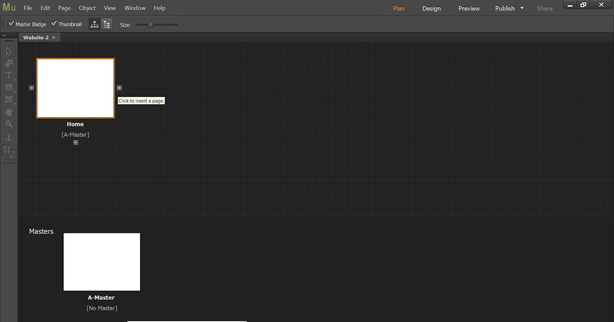Screen dimensions: 614x322
Task: Open the Object menu
Action: [87, 8]
